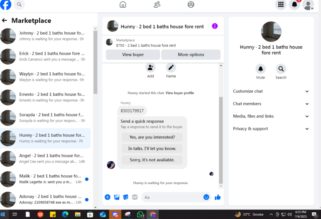Viewport: 321px width, 219px height.
Task: Open account profile avatar menu
Action: point(308,5)
